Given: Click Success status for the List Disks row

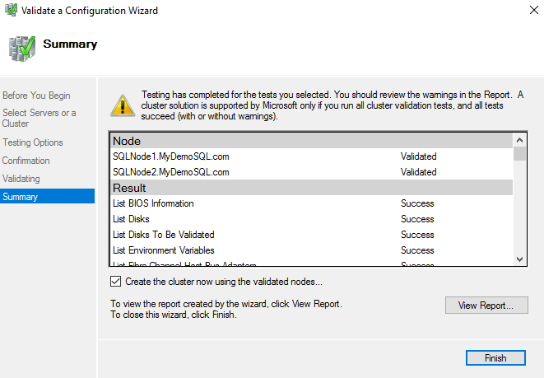Looking at the screenshot, I should tap(417, 219).
